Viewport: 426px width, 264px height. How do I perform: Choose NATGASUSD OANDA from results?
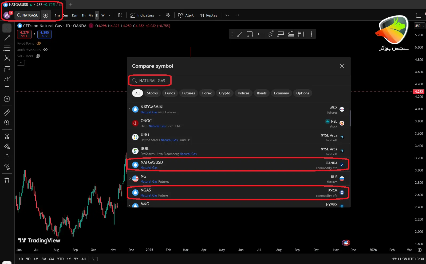click(238, 165)
